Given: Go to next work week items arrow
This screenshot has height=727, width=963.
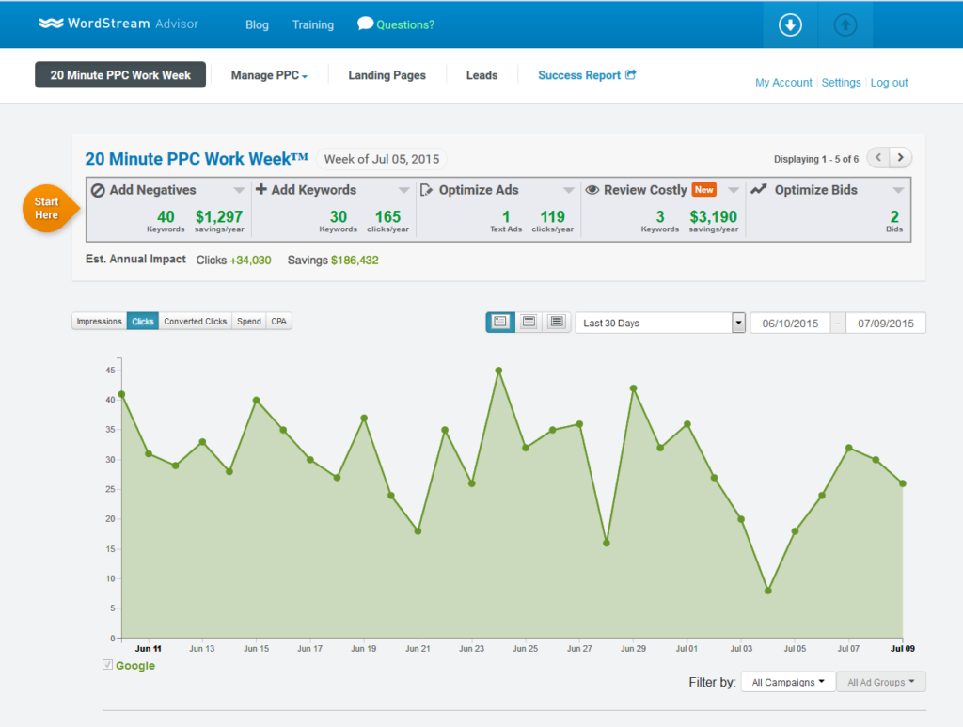Looking at the screenshot, I should [x=900, y=158].
